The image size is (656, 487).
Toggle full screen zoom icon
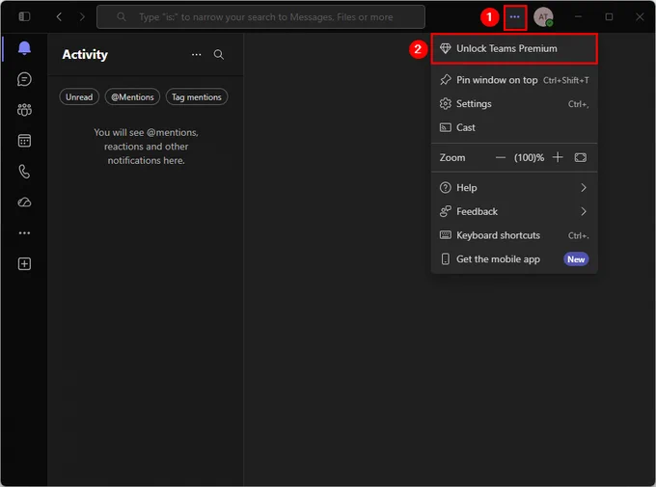(x=581, y=157)
